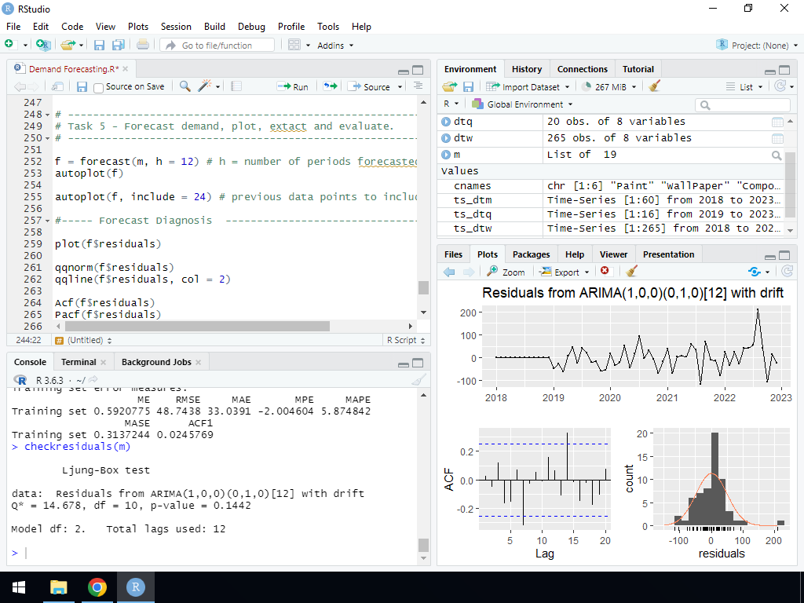Click the Run button in the editor toolbar
Image resolution: width=804 pixels, height=603 pixels.
[x=293, y=86]
